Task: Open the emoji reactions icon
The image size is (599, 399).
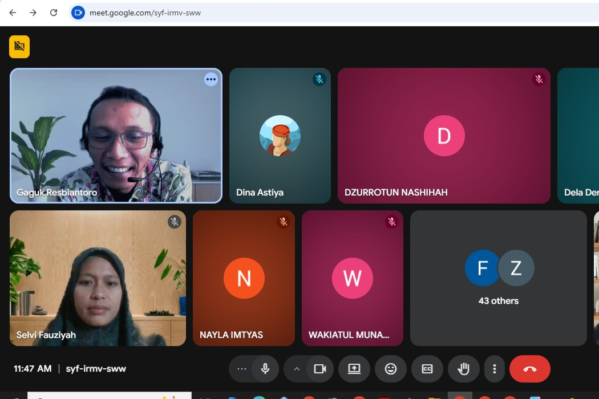Action: coord(391,369)
